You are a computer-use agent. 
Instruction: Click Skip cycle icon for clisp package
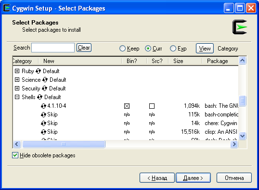click(43, 132)
